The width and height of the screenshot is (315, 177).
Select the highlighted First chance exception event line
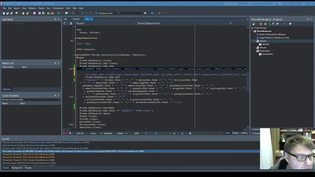(x=130, y=151)
